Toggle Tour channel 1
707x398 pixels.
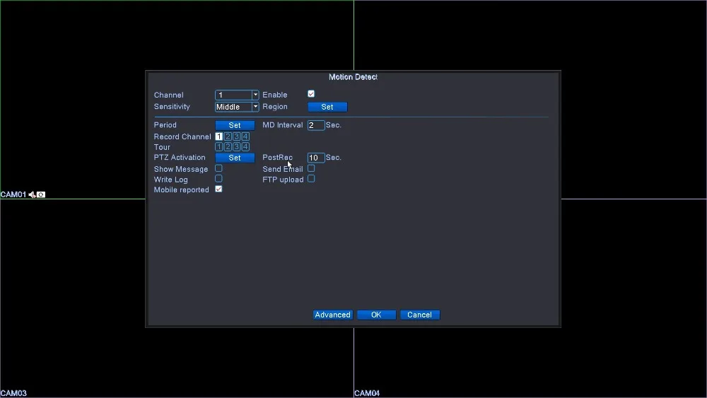pos(218,147)
